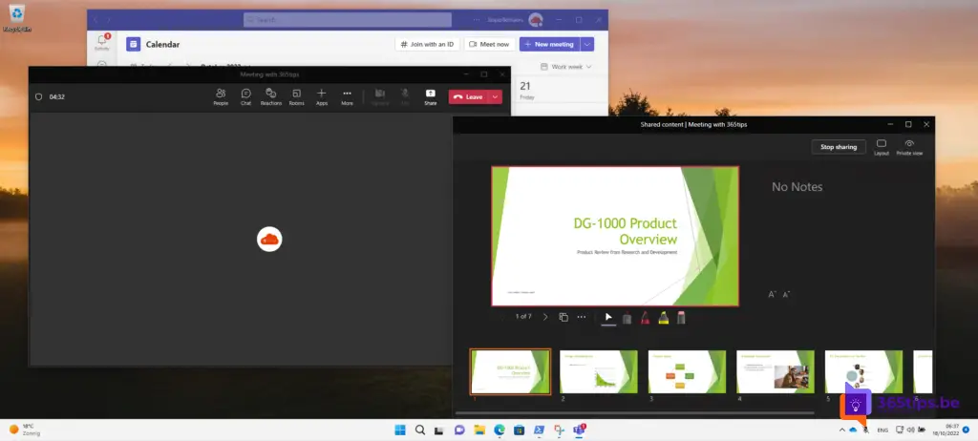
Task: Expand the New meeting dropdown arrow
Action: (x=587, y=44)
